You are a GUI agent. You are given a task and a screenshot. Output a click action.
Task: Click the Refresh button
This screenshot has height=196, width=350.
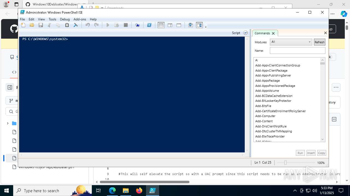point(319,42)
